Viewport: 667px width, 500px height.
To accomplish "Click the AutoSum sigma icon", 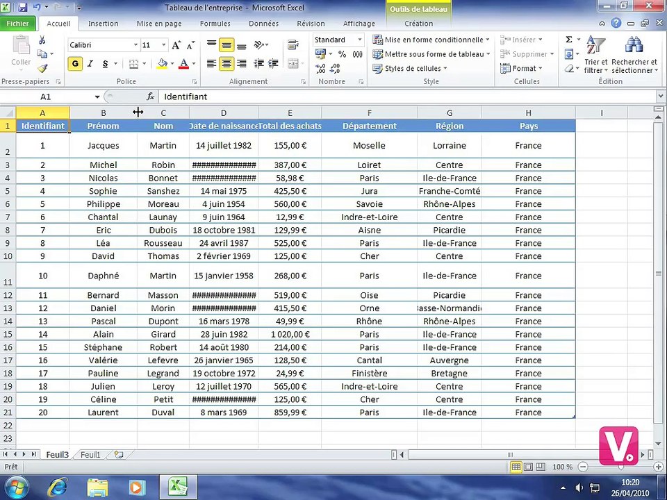I will pyautogui.click(x=569, y=40).
